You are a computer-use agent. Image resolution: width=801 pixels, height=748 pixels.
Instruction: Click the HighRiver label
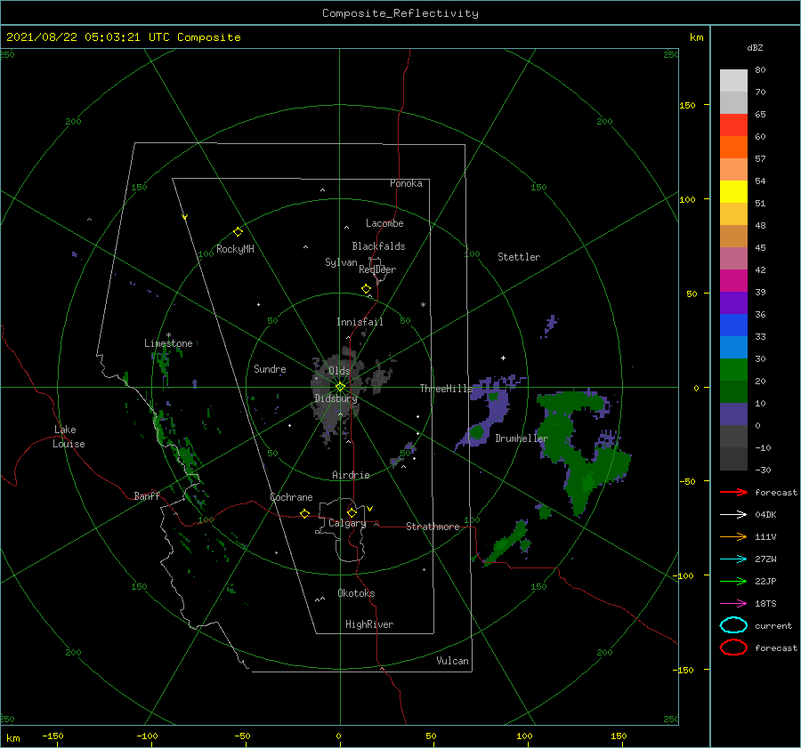[x=369, y=624]
